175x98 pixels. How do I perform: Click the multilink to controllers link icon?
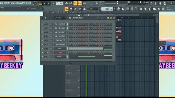80,9
